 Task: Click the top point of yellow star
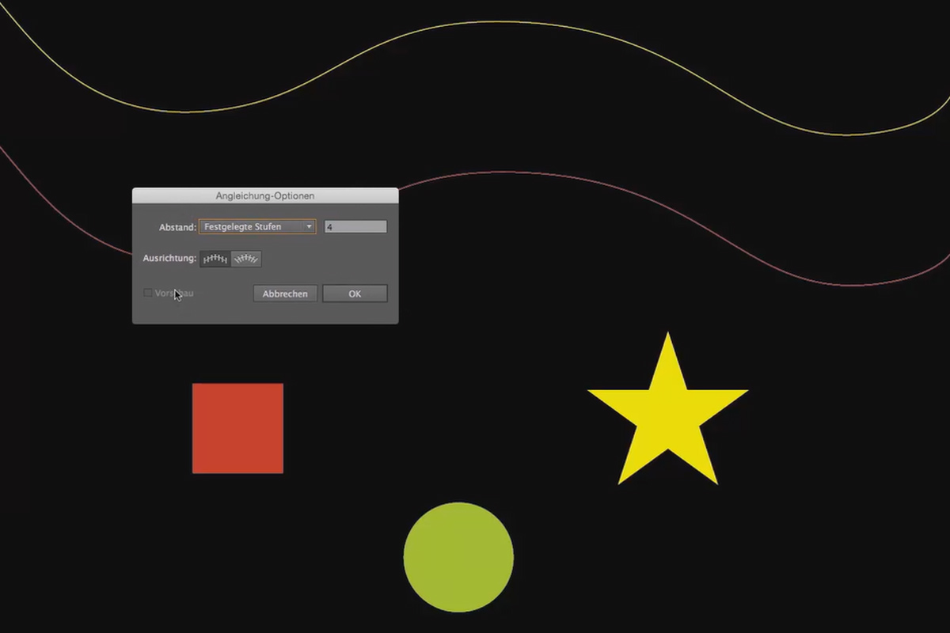668,335
